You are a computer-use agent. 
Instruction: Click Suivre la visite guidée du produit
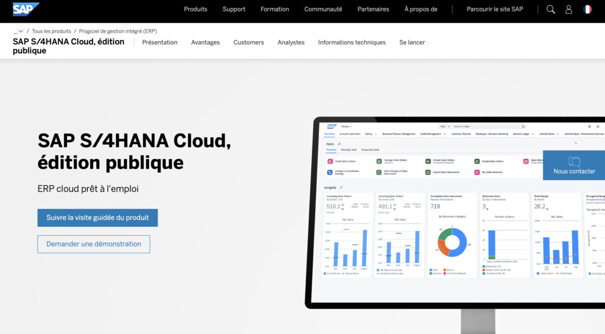97,218
